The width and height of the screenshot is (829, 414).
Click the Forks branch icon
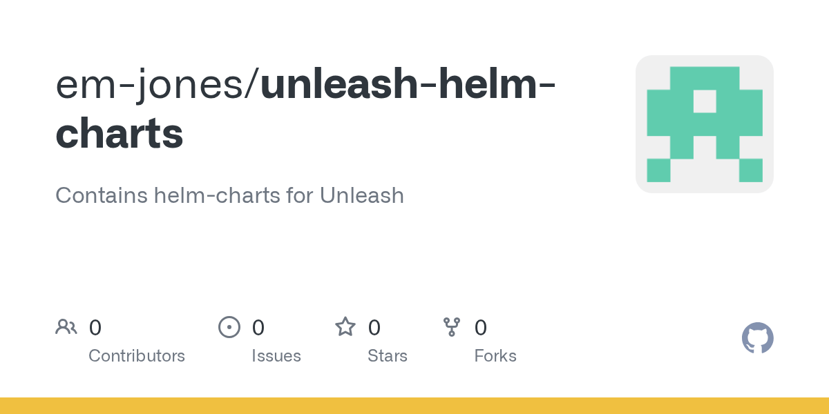[x=452, y=326]
